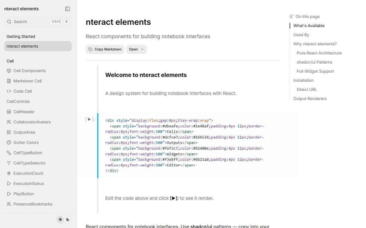Viewport: 366px width, 228px height.
Task: Click the Editor span code line
Action: click(x=184, y=162)
